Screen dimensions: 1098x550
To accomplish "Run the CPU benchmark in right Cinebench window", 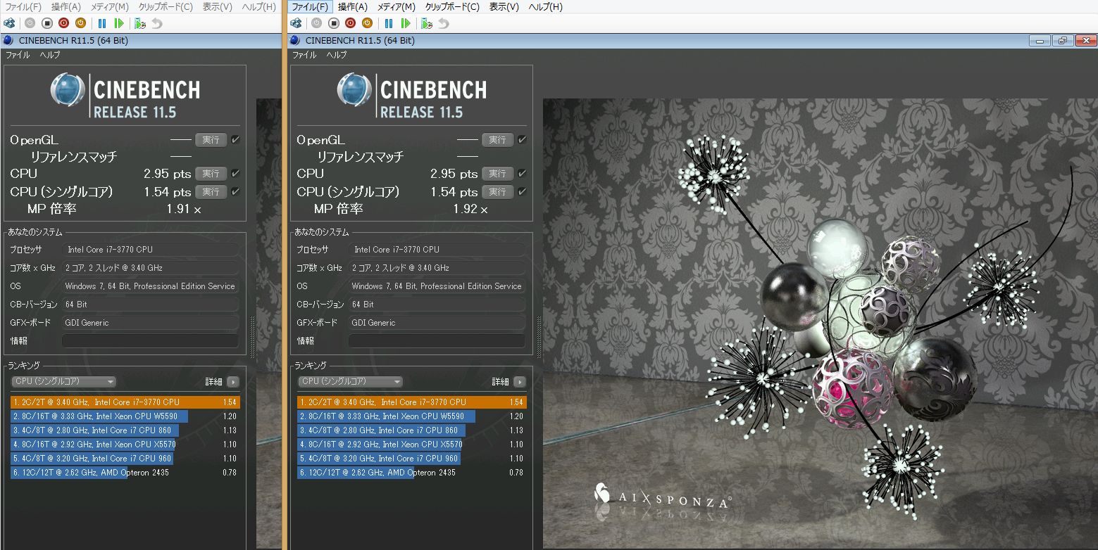I will coord(497,174).
